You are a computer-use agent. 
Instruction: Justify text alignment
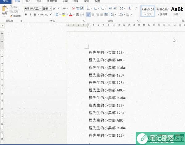pyautogui.click(x=102, y=14)
